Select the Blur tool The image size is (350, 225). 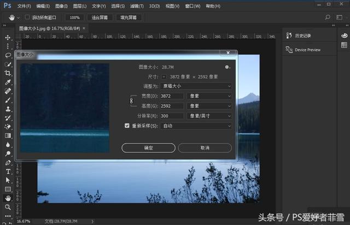tap(8, 145)
